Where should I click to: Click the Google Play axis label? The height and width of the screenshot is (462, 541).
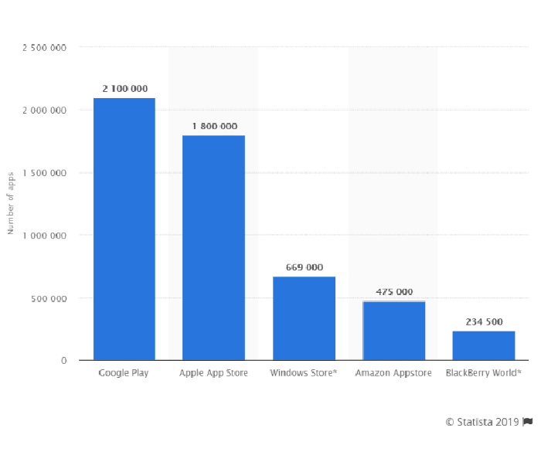(124, 373)
